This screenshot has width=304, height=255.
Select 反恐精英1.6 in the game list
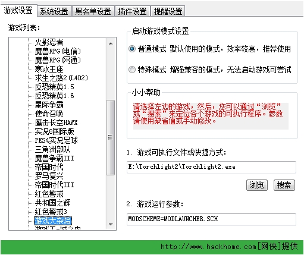tap(54, 96)
